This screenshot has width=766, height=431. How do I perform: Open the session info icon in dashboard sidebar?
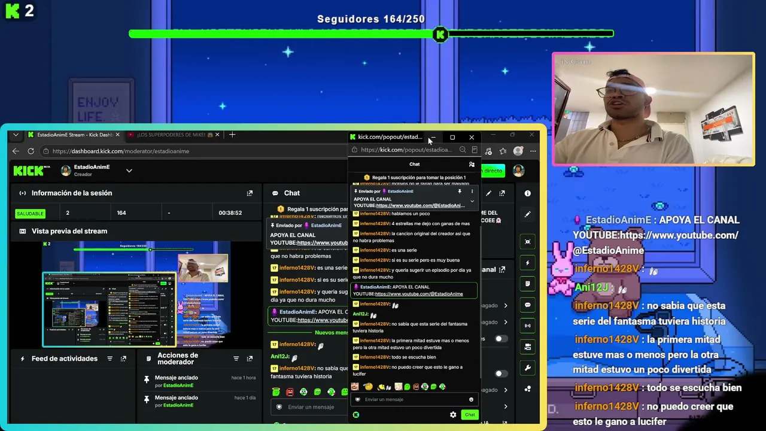[x=527, y=193]
